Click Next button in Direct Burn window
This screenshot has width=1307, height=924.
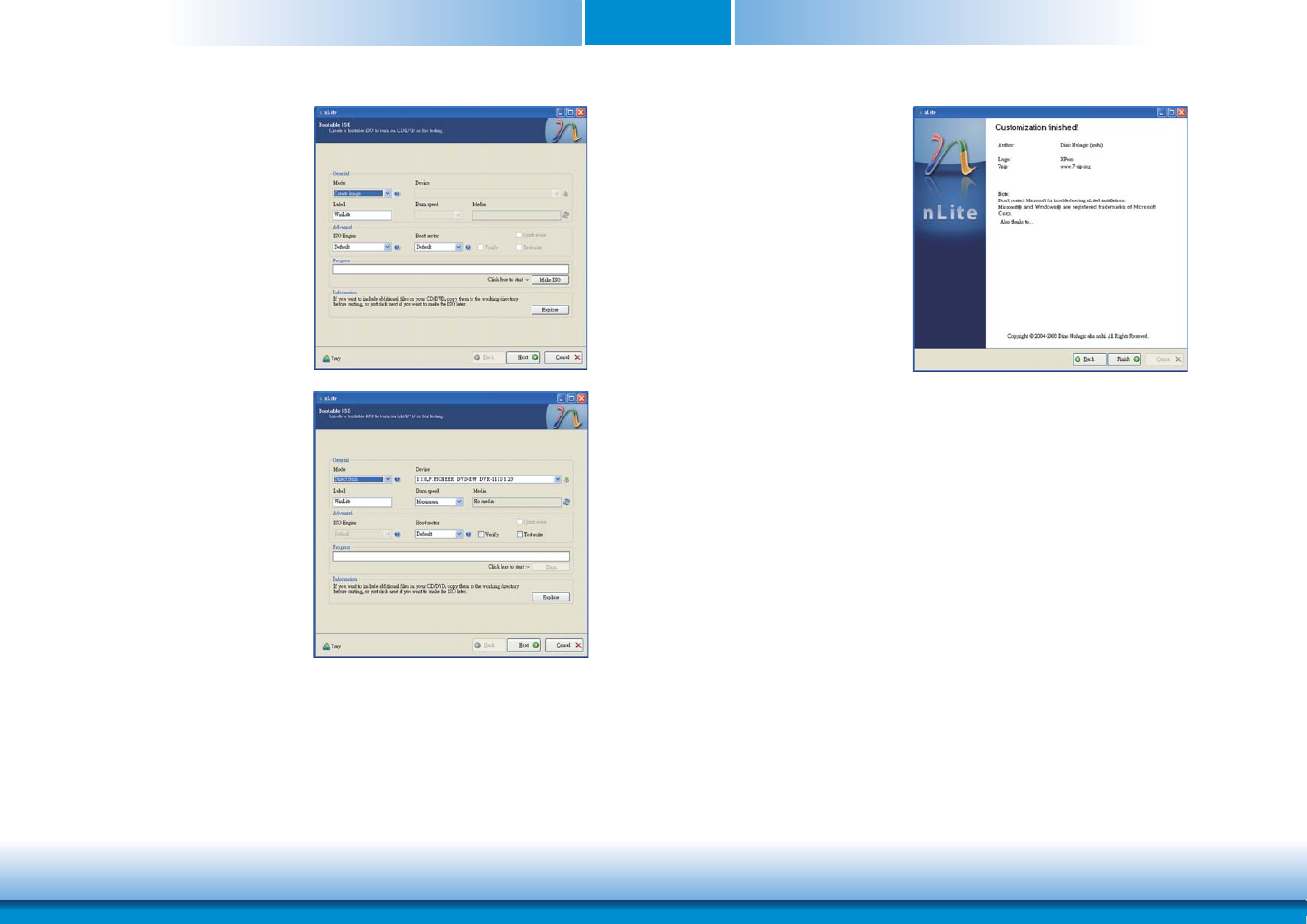tap(525, 645)
